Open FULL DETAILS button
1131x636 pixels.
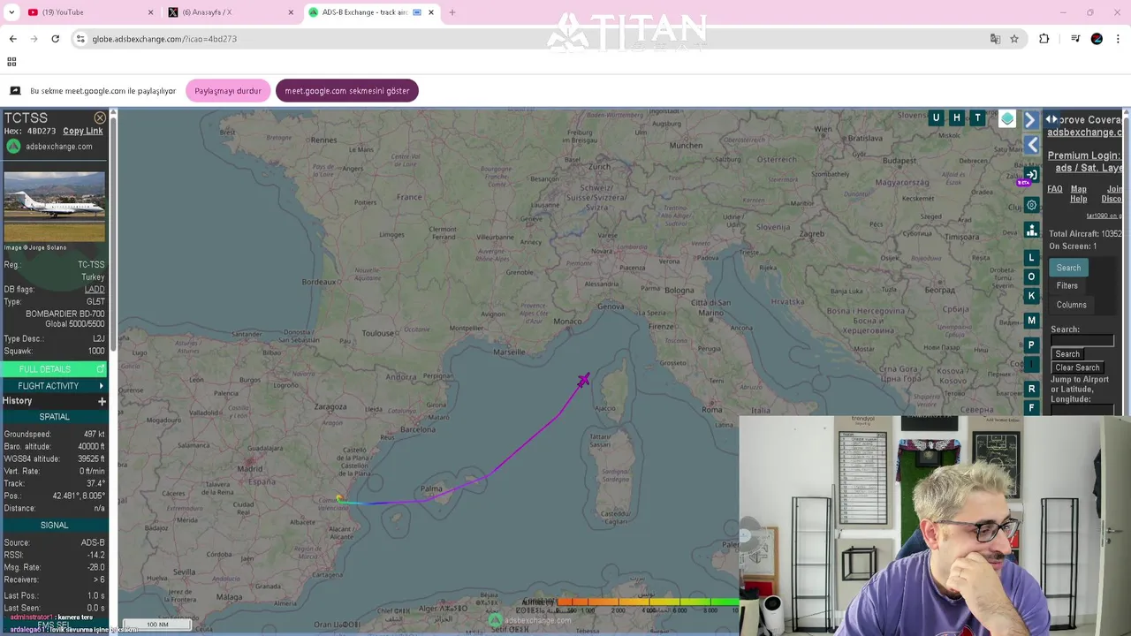pos(54,369)
